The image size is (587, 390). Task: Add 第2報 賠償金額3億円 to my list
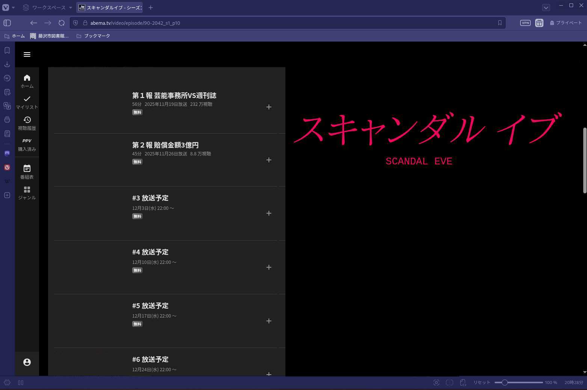(x=269, y=160)
